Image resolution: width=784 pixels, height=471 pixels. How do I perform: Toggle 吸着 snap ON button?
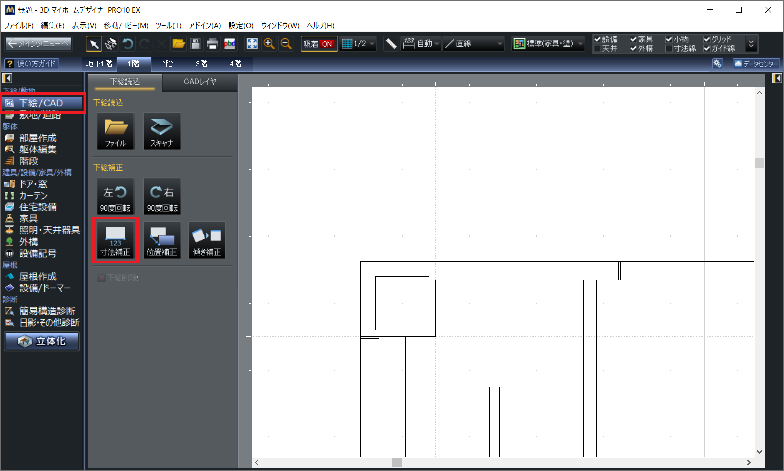point(318,44)
